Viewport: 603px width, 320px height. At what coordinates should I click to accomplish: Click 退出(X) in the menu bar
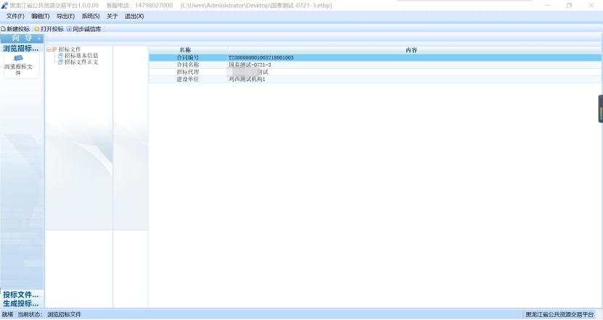pos(134,16)
